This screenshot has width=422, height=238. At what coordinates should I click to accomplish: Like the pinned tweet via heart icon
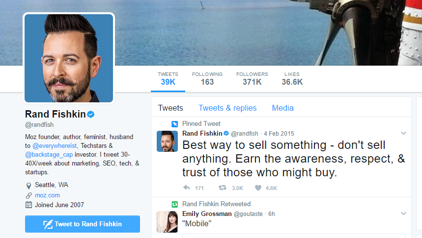tap(258, 188)
